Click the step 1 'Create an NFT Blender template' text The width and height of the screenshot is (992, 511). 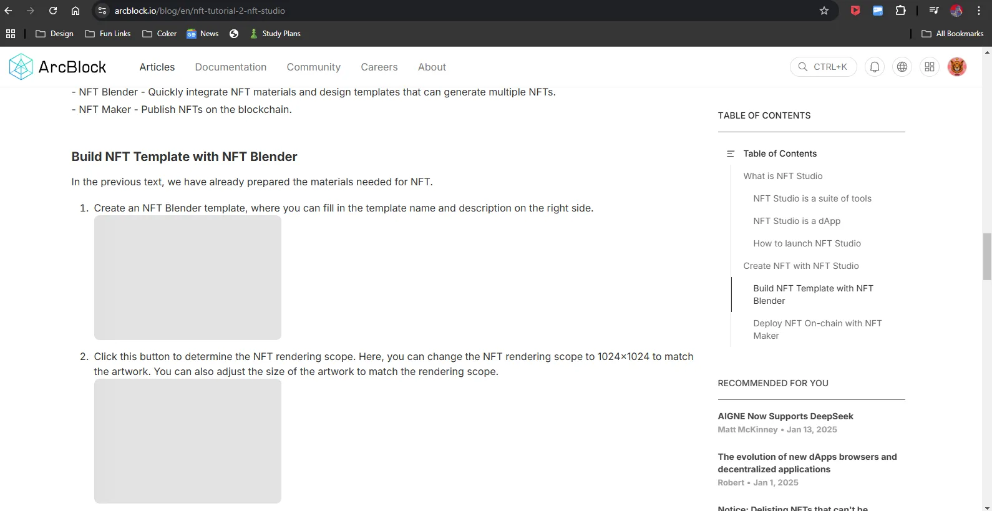tap(344, 208)
